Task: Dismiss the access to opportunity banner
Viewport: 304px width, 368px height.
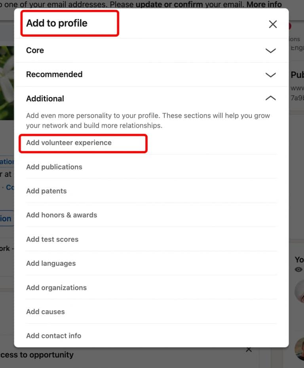Action: 249,349
